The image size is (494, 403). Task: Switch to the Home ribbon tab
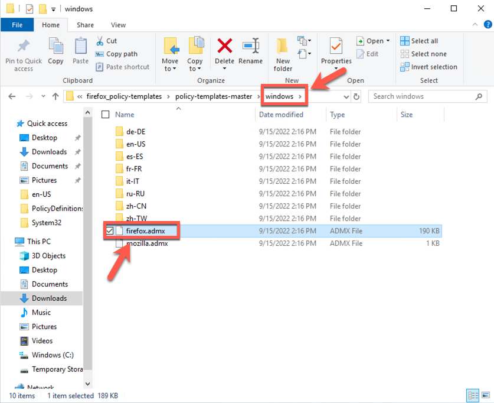click(51, 25)
